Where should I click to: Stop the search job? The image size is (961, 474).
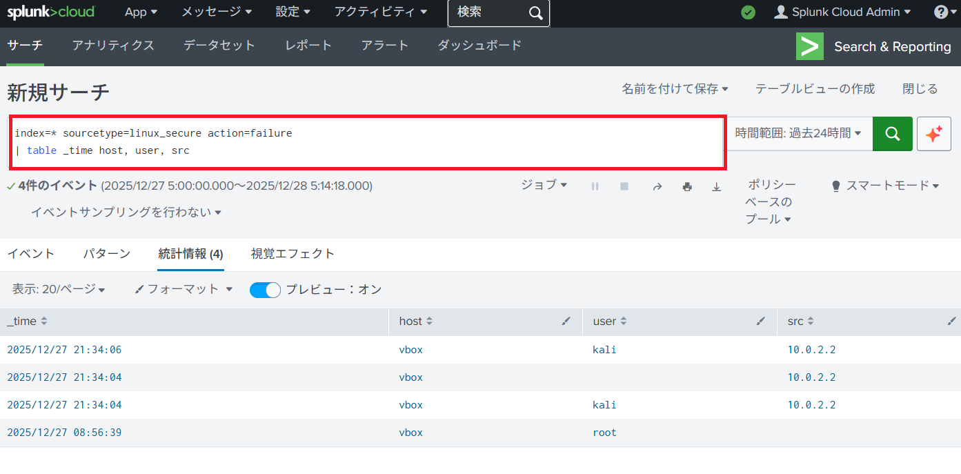coord(624,186)
